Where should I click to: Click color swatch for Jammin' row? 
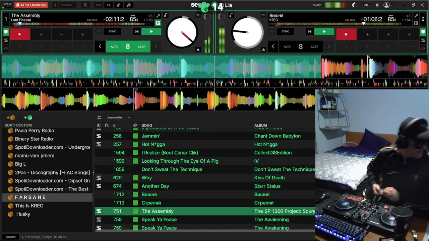point(135,136)
